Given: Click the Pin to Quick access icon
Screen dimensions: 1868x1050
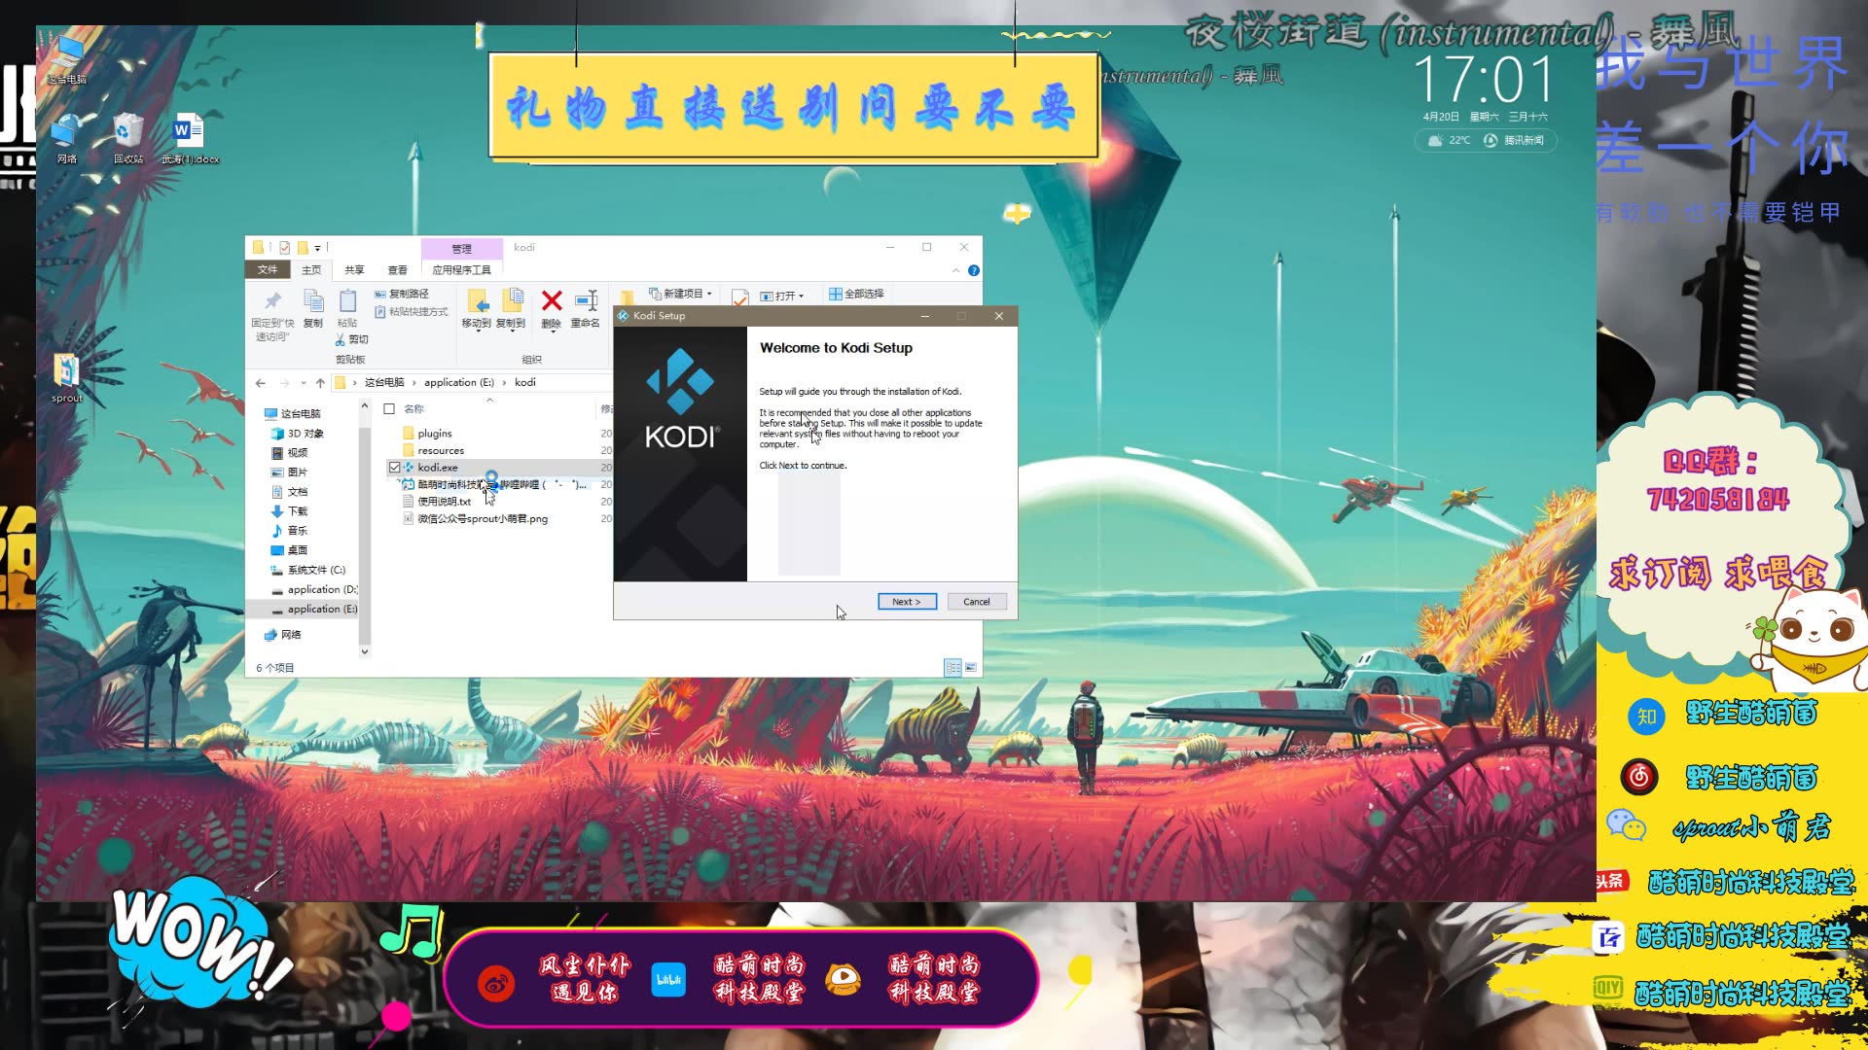Looking at the screenshot, I should (272, 301).
